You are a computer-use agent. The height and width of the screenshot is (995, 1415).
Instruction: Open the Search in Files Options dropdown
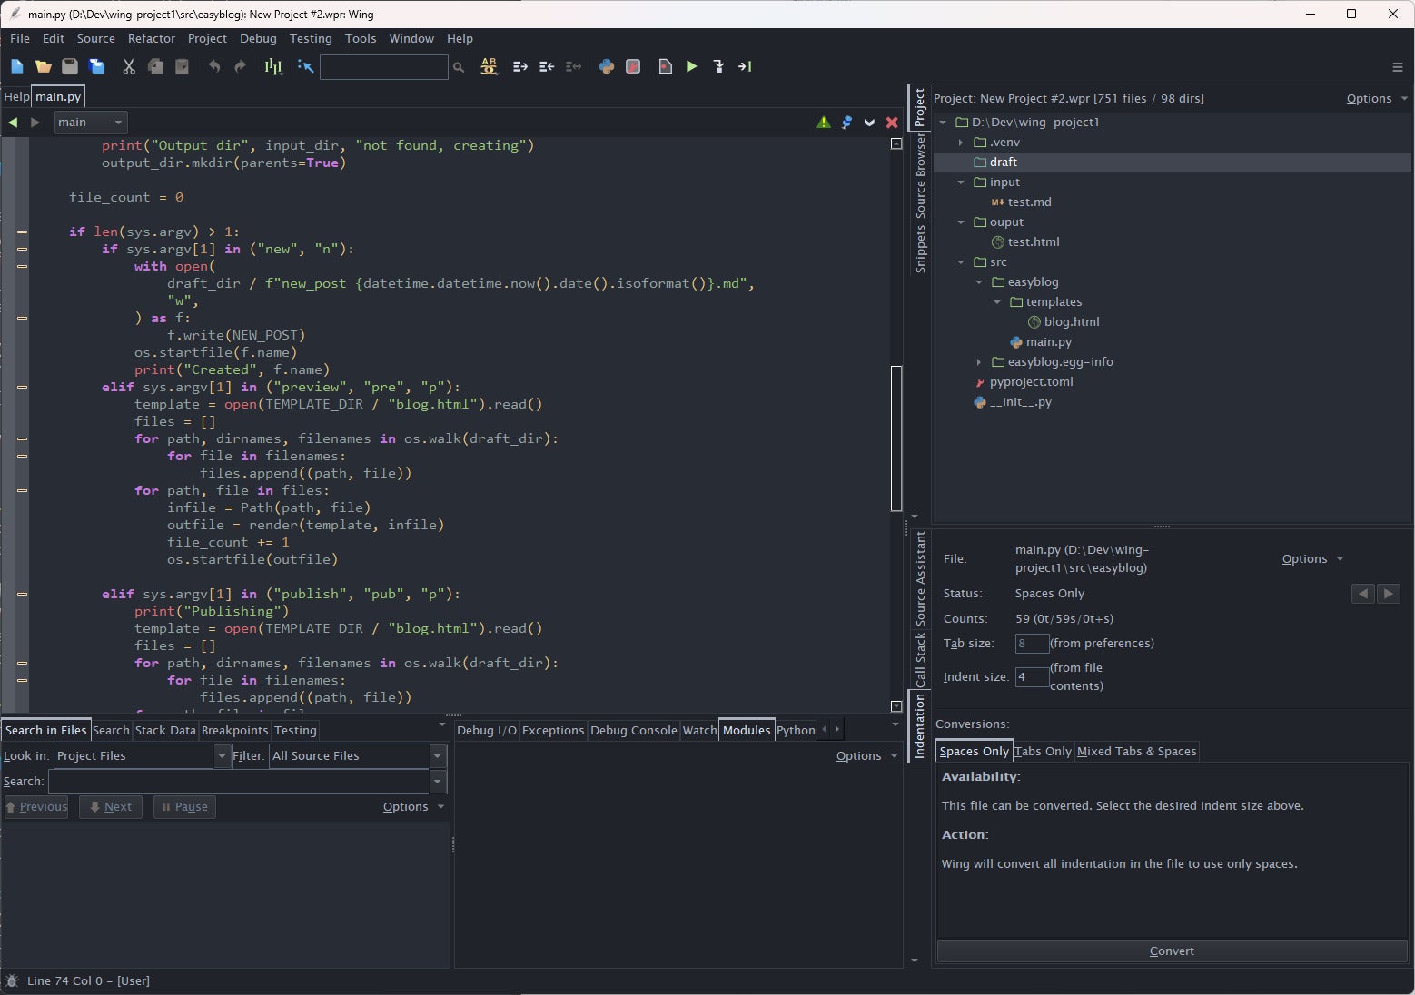tap(413, 807)
